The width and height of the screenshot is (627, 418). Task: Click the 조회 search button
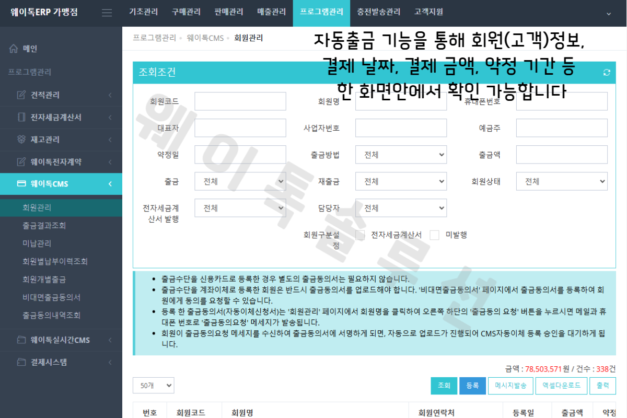(444, 386)
